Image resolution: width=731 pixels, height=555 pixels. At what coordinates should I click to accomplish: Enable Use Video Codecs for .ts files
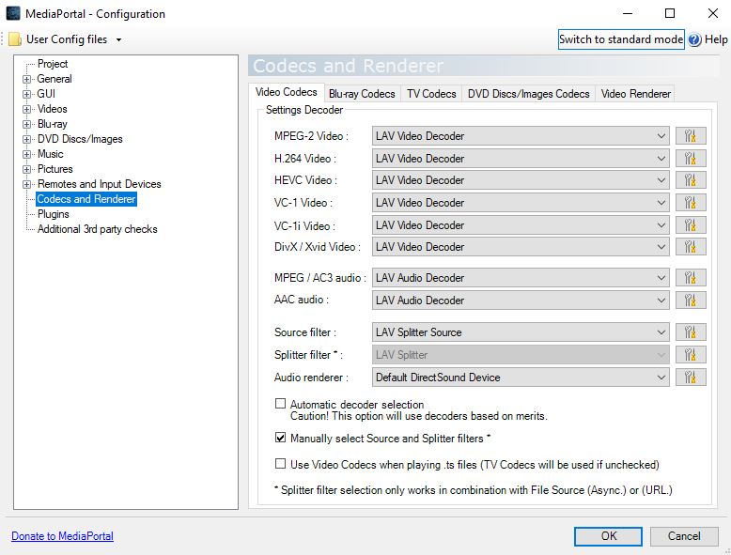click(280, 464)
